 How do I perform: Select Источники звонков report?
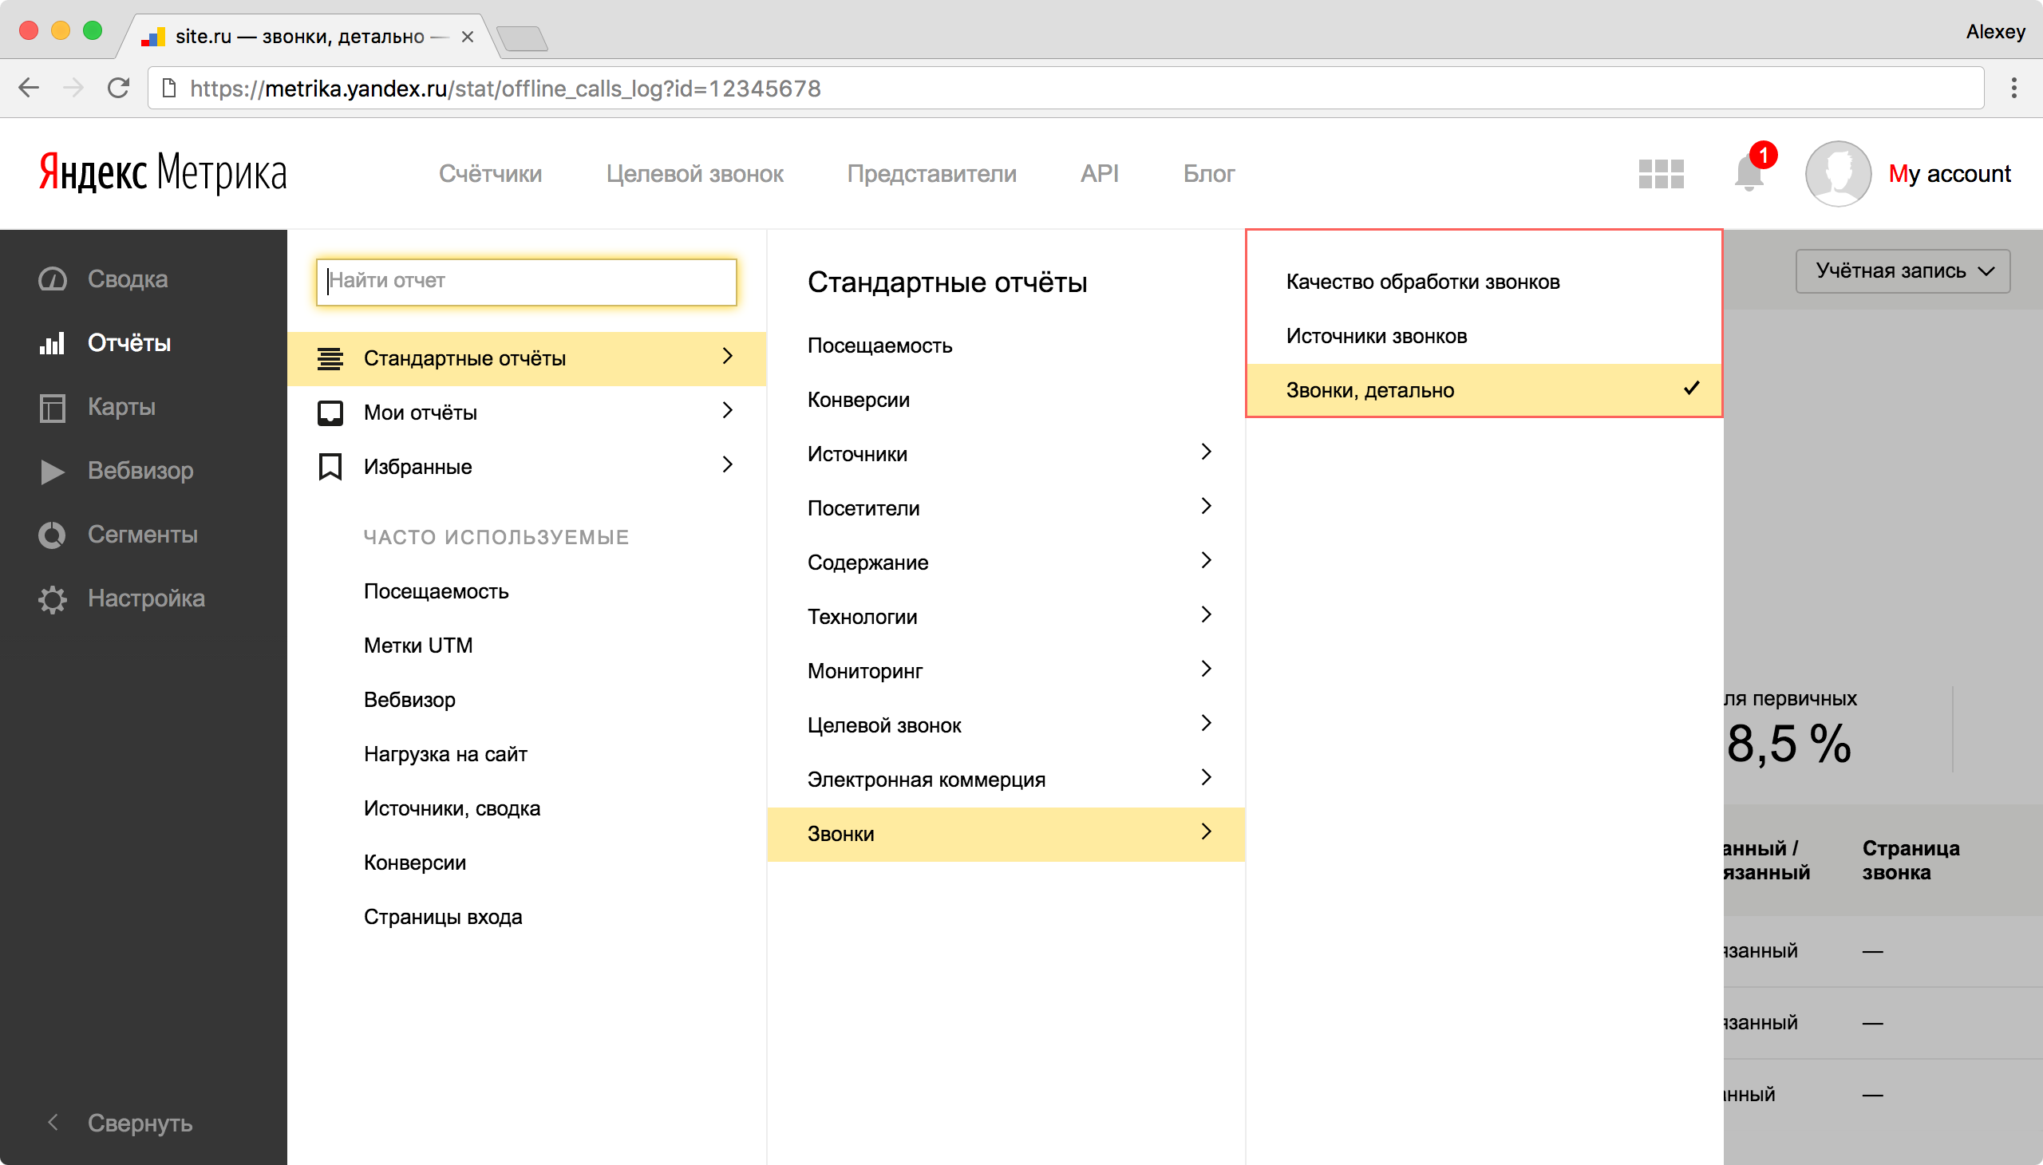coord(1484,336)
